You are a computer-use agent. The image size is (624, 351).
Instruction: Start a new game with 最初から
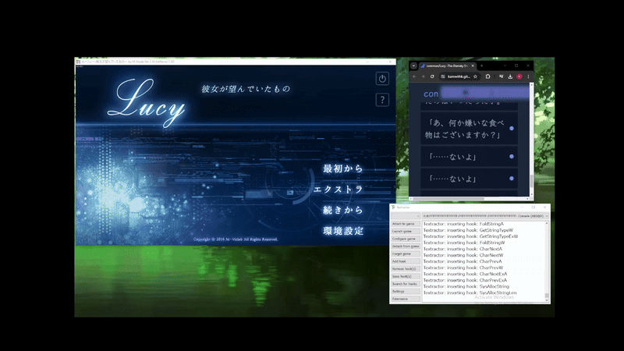pos(343,168)
